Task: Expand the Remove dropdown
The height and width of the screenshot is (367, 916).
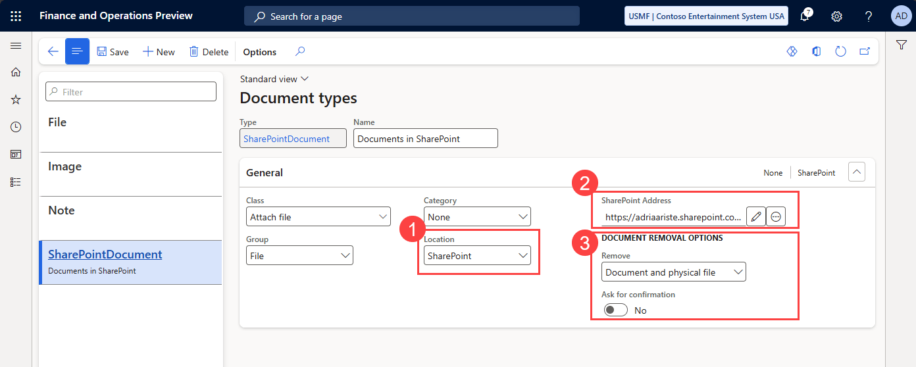Action: [x=673, y=272]
